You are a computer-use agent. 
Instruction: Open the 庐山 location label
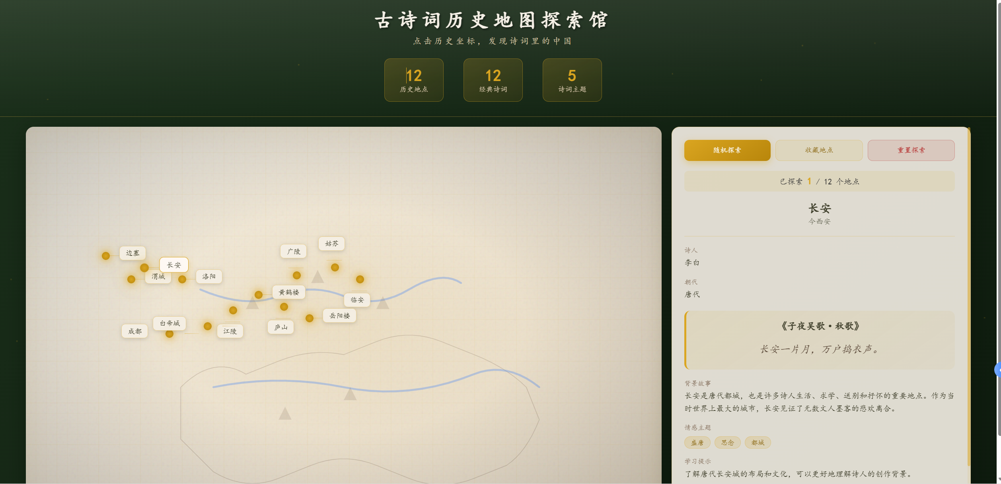click(281, 327)
